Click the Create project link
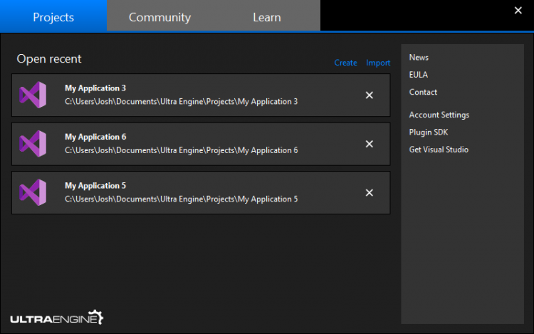Viewport: 534px width, 334px height. click(345, 63)
